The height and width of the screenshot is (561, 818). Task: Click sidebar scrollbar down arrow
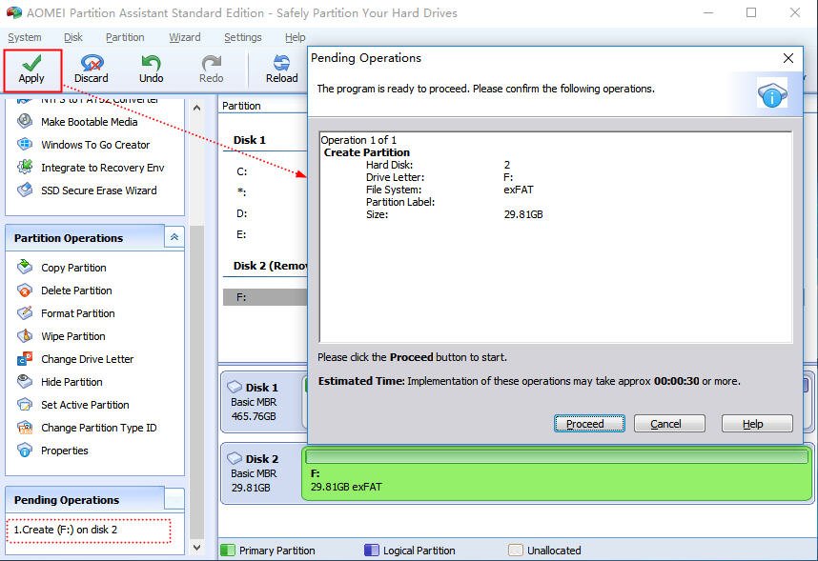click(196, 548)
